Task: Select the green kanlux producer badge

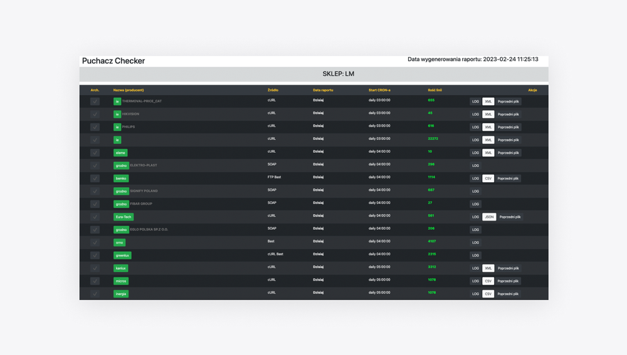Action: tap(120, 268)
